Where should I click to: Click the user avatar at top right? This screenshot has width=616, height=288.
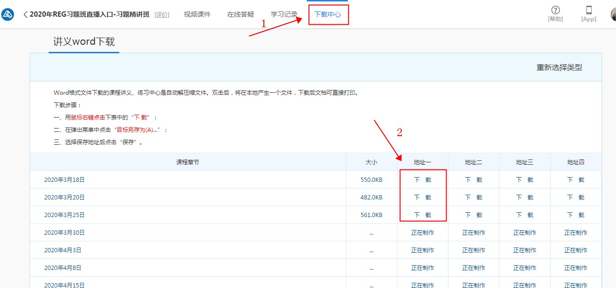[613, 14]
